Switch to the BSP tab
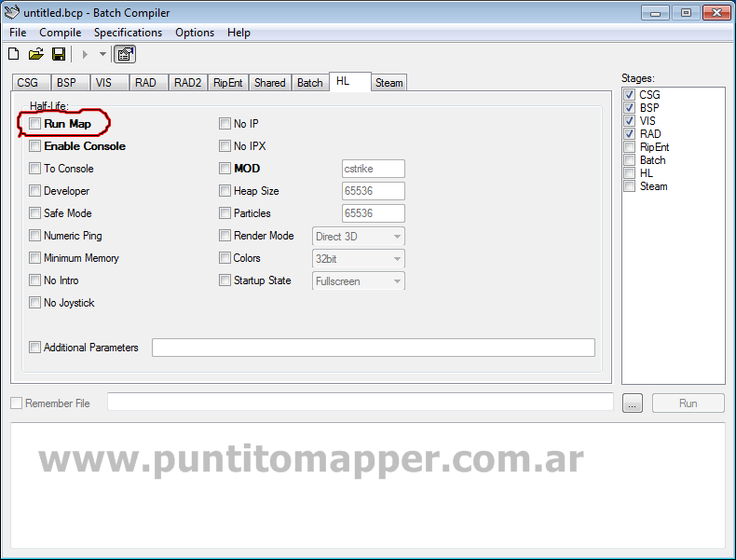The height and width of the screenshot is (560, 736). 71,83
